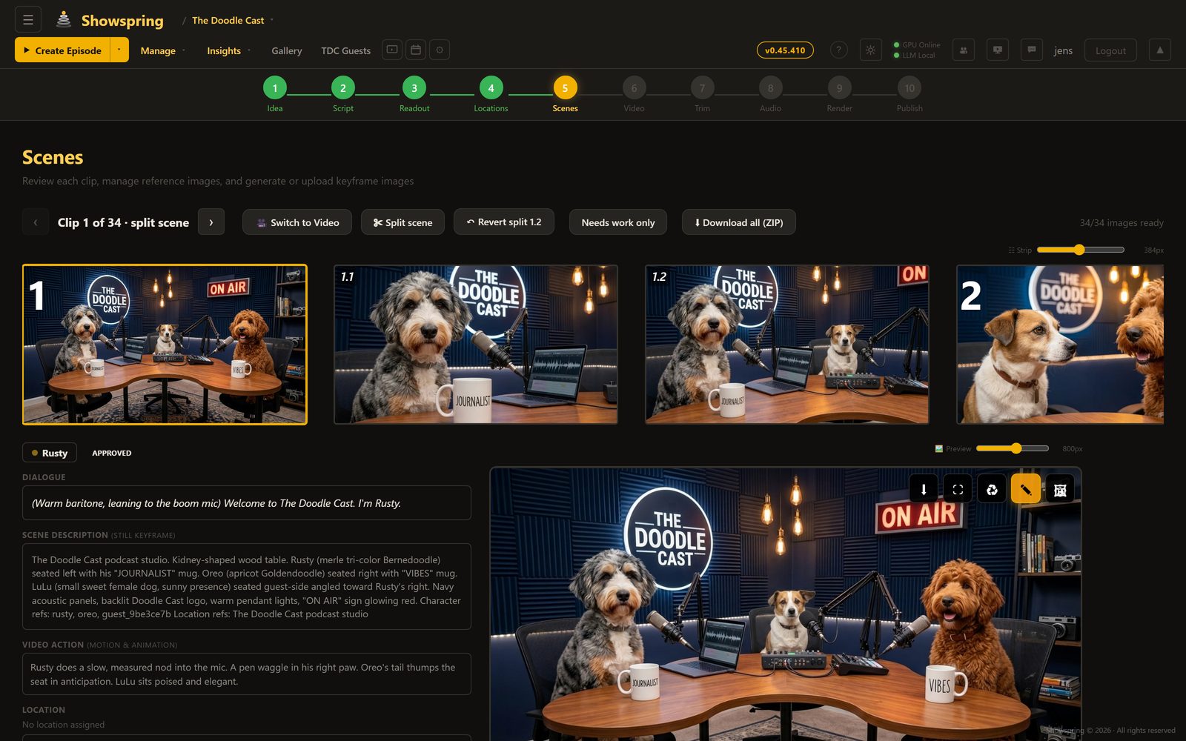Click the Split scene button
This screenshot has height=741, width=1186.
[402, 222]
